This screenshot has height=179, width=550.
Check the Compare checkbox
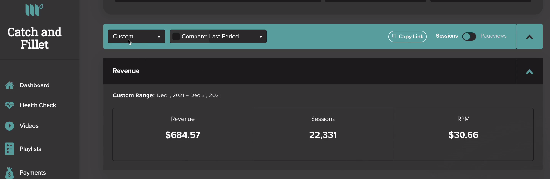tap(176, 37)
